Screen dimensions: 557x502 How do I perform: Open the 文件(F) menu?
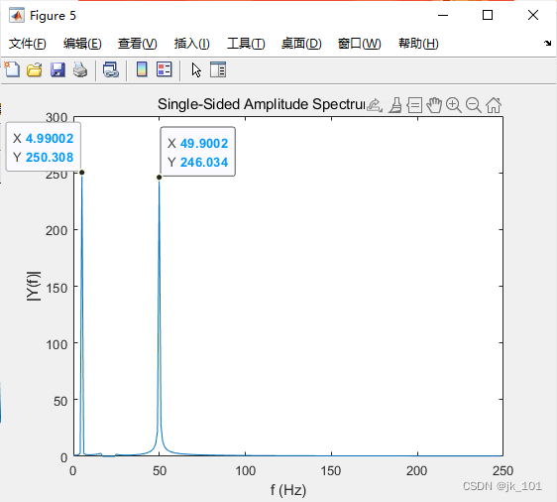click(x=28, y=44)
